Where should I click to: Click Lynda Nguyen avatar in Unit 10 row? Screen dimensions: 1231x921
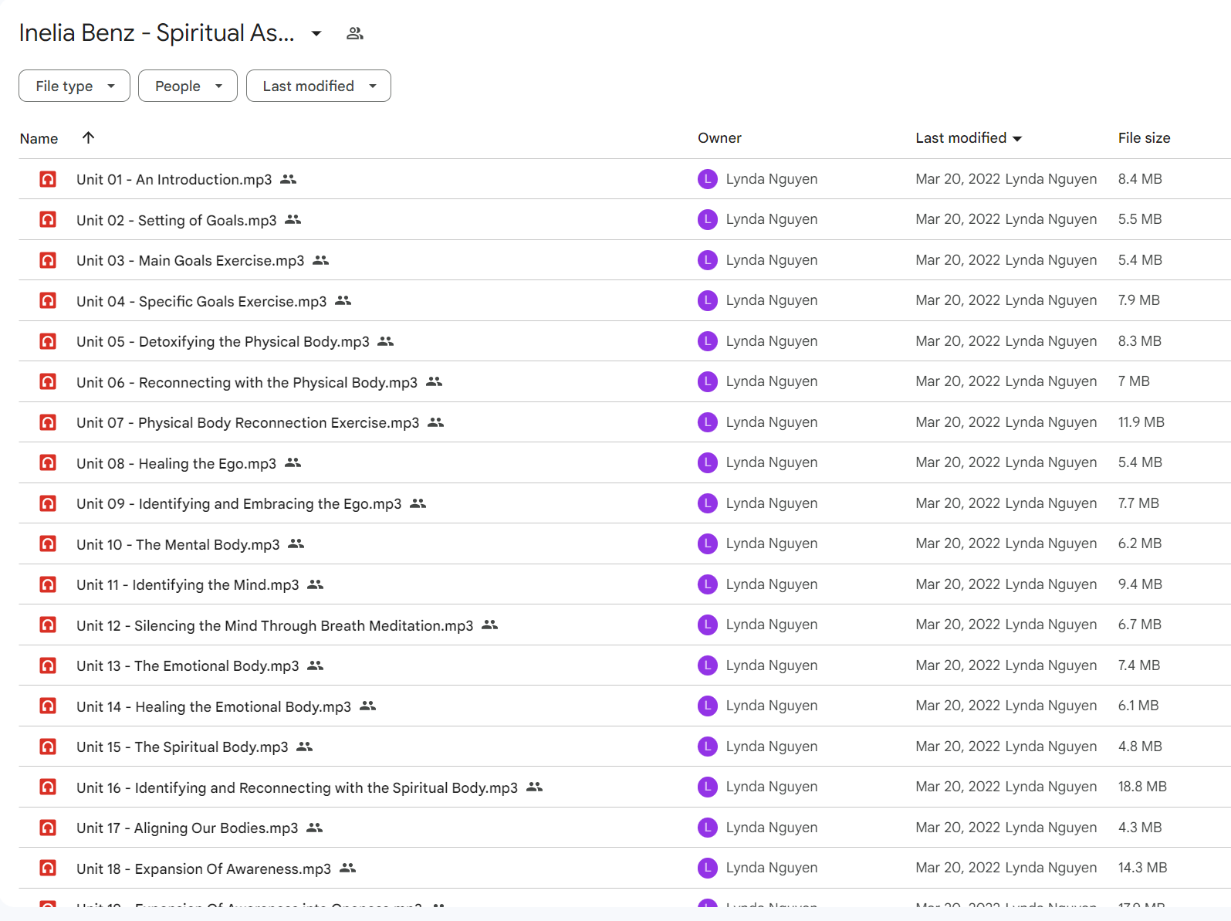708,543
